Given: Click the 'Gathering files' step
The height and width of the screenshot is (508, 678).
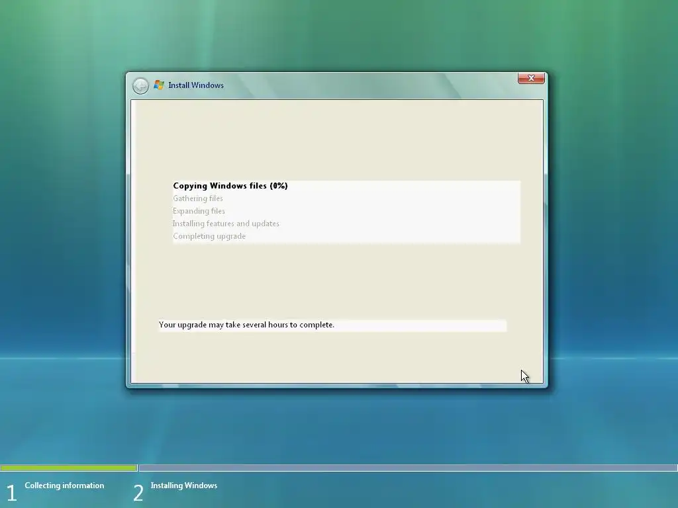Looking at the screenshot, I should 198,198.
